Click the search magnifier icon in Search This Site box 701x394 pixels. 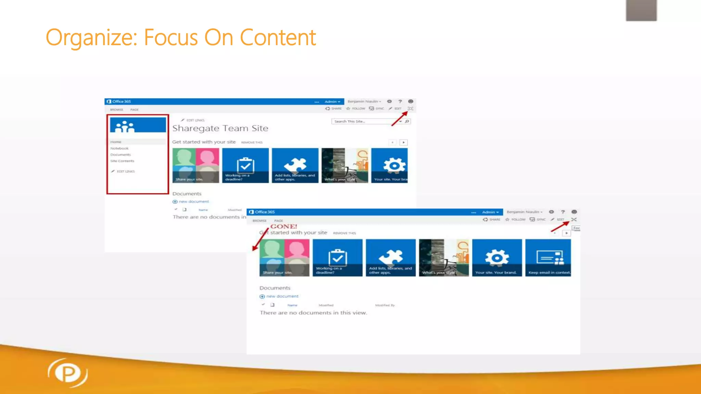(x=407, y=121)
